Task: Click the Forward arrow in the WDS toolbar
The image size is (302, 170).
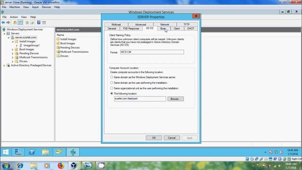Action: [8, 23]
